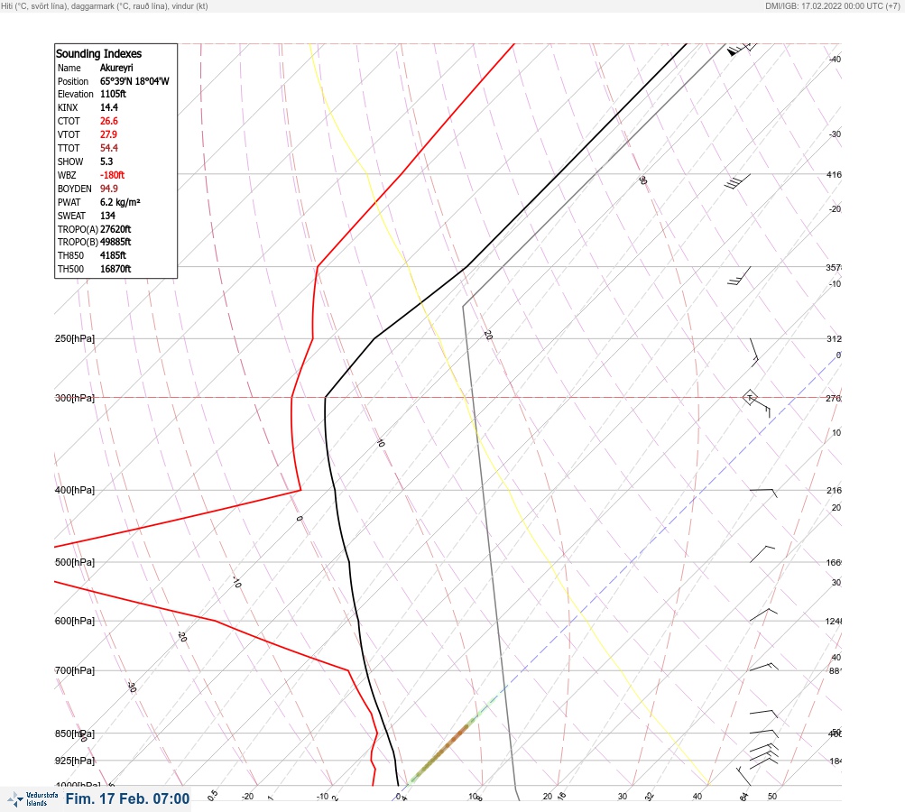Click the '600[hPa]' pressure label
The height and width of the screenshot is (812, 905).
75,621
